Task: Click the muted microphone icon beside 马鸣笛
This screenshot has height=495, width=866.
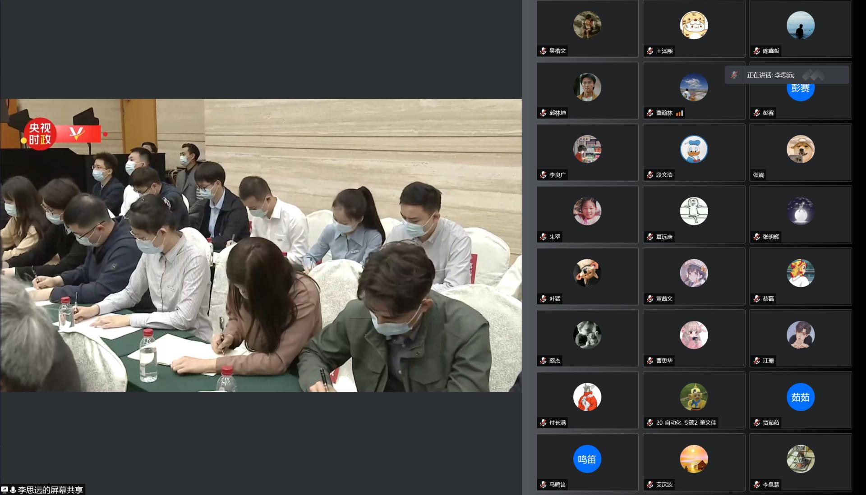Action: pyautogui.click(x=544, y=485)
